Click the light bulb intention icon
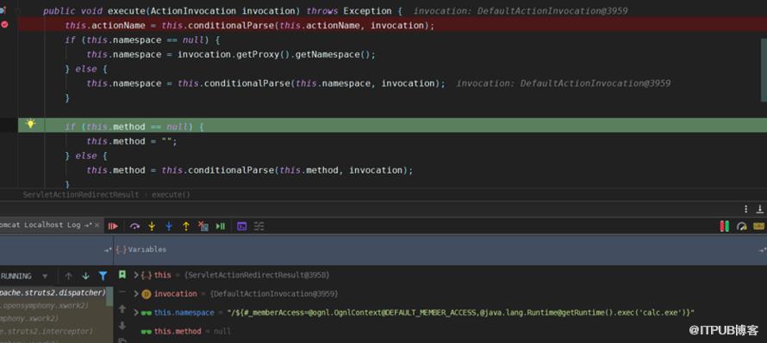This screenshot has height=343, width=767. (30, 124)
